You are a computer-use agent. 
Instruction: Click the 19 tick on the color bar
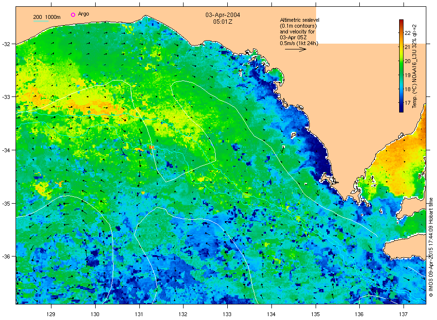[407, 75]
